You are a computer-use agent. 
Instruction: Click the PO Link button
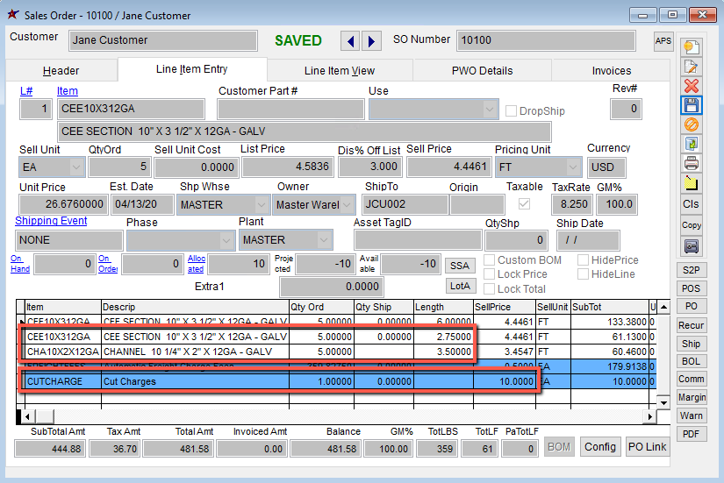(648, 447)
